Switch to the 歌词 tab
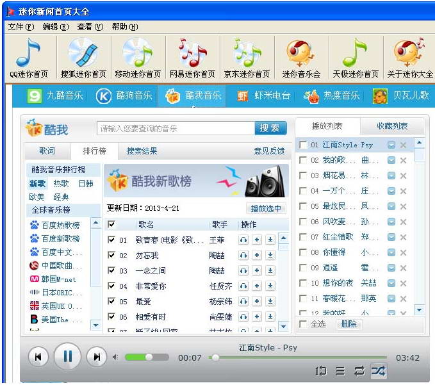This screenshot has height=385, width=435. click(47, 151)
